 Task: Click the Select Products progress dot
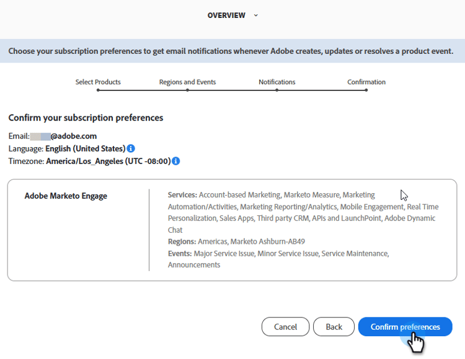(98, 90)
